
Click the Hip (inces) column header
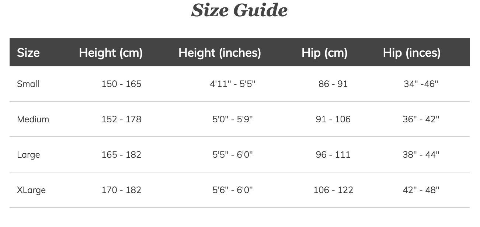pyautogui.click(x=412, y=53)
